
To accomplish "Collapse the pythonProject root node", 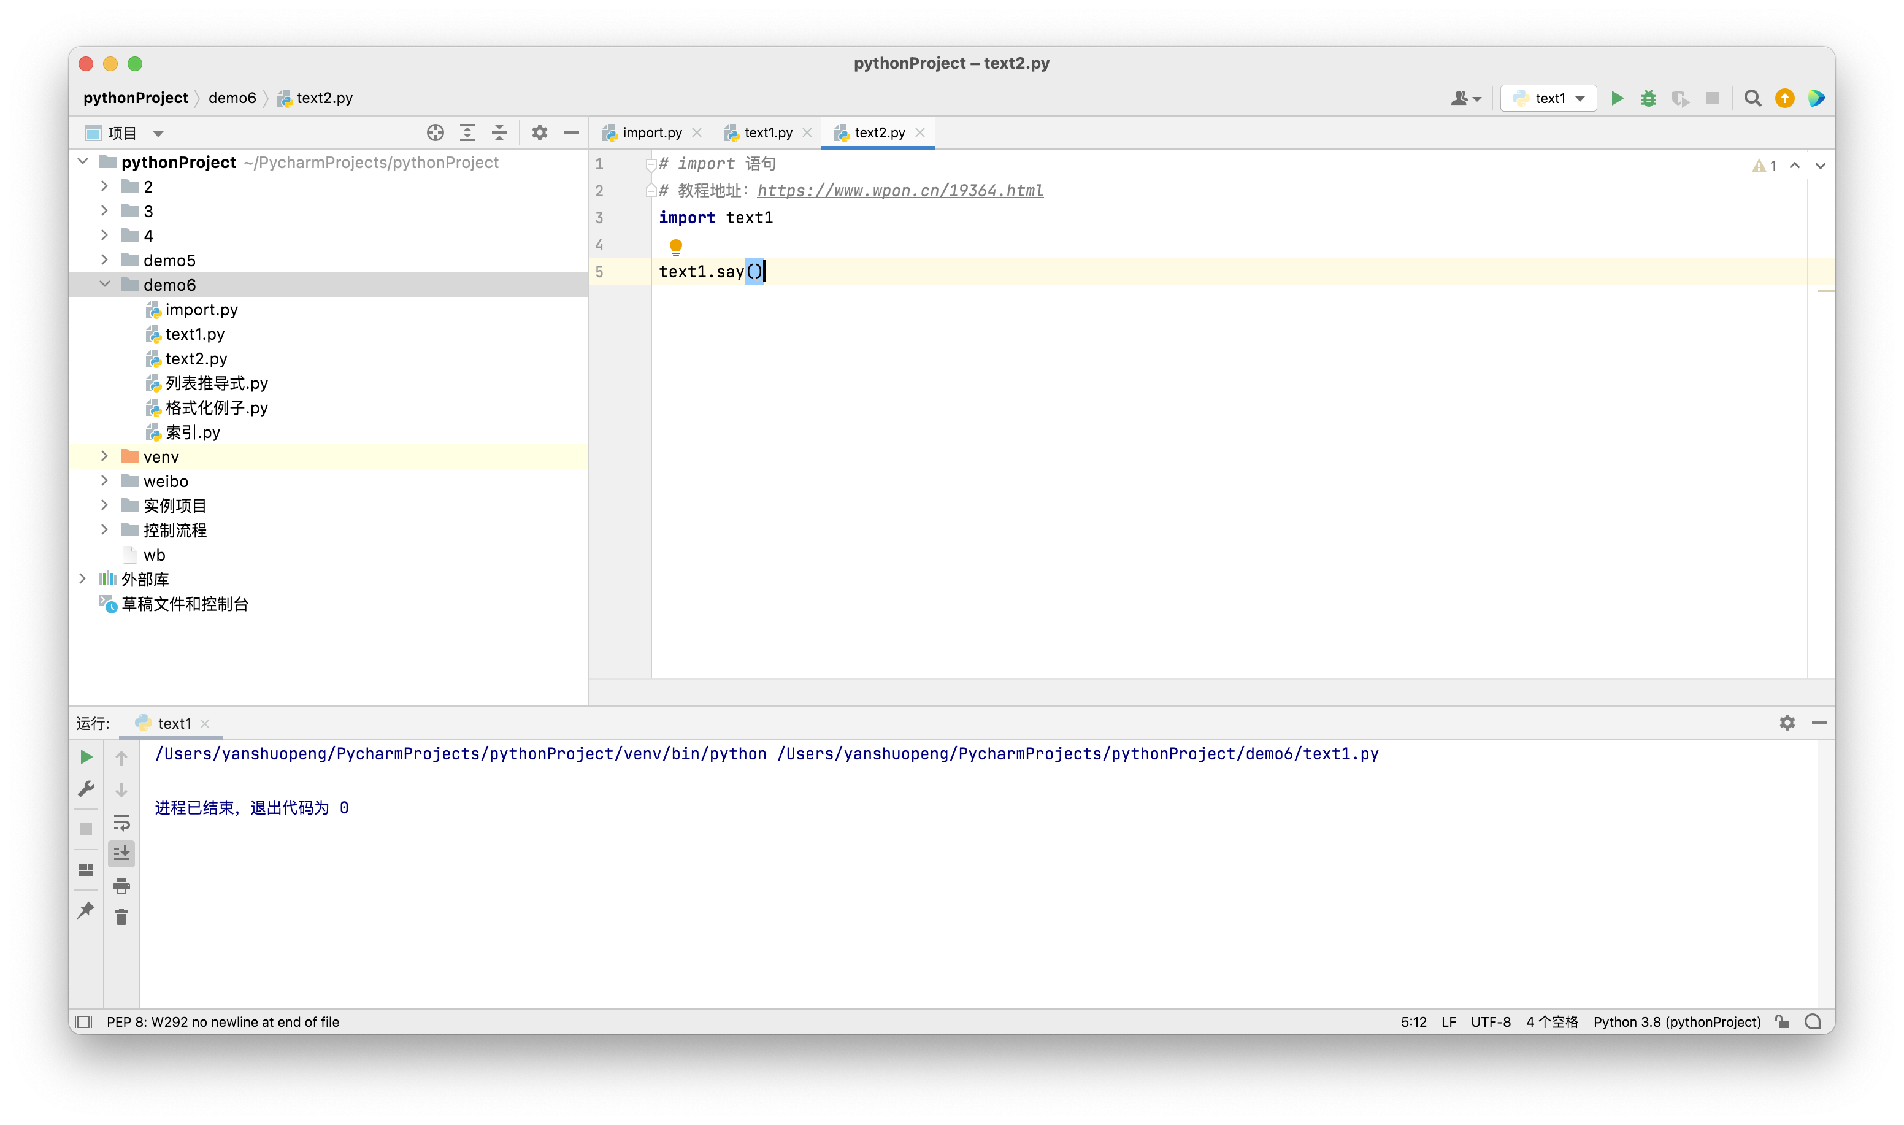I will (83, 161).
